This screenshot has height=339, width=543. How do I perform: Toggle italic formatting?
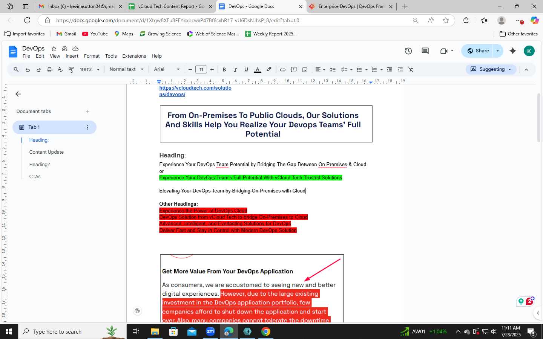click(235, 70)
